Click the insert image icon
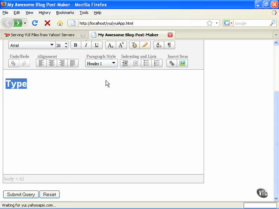Screen dimensions: 279x209 click(x=182, y=63)
